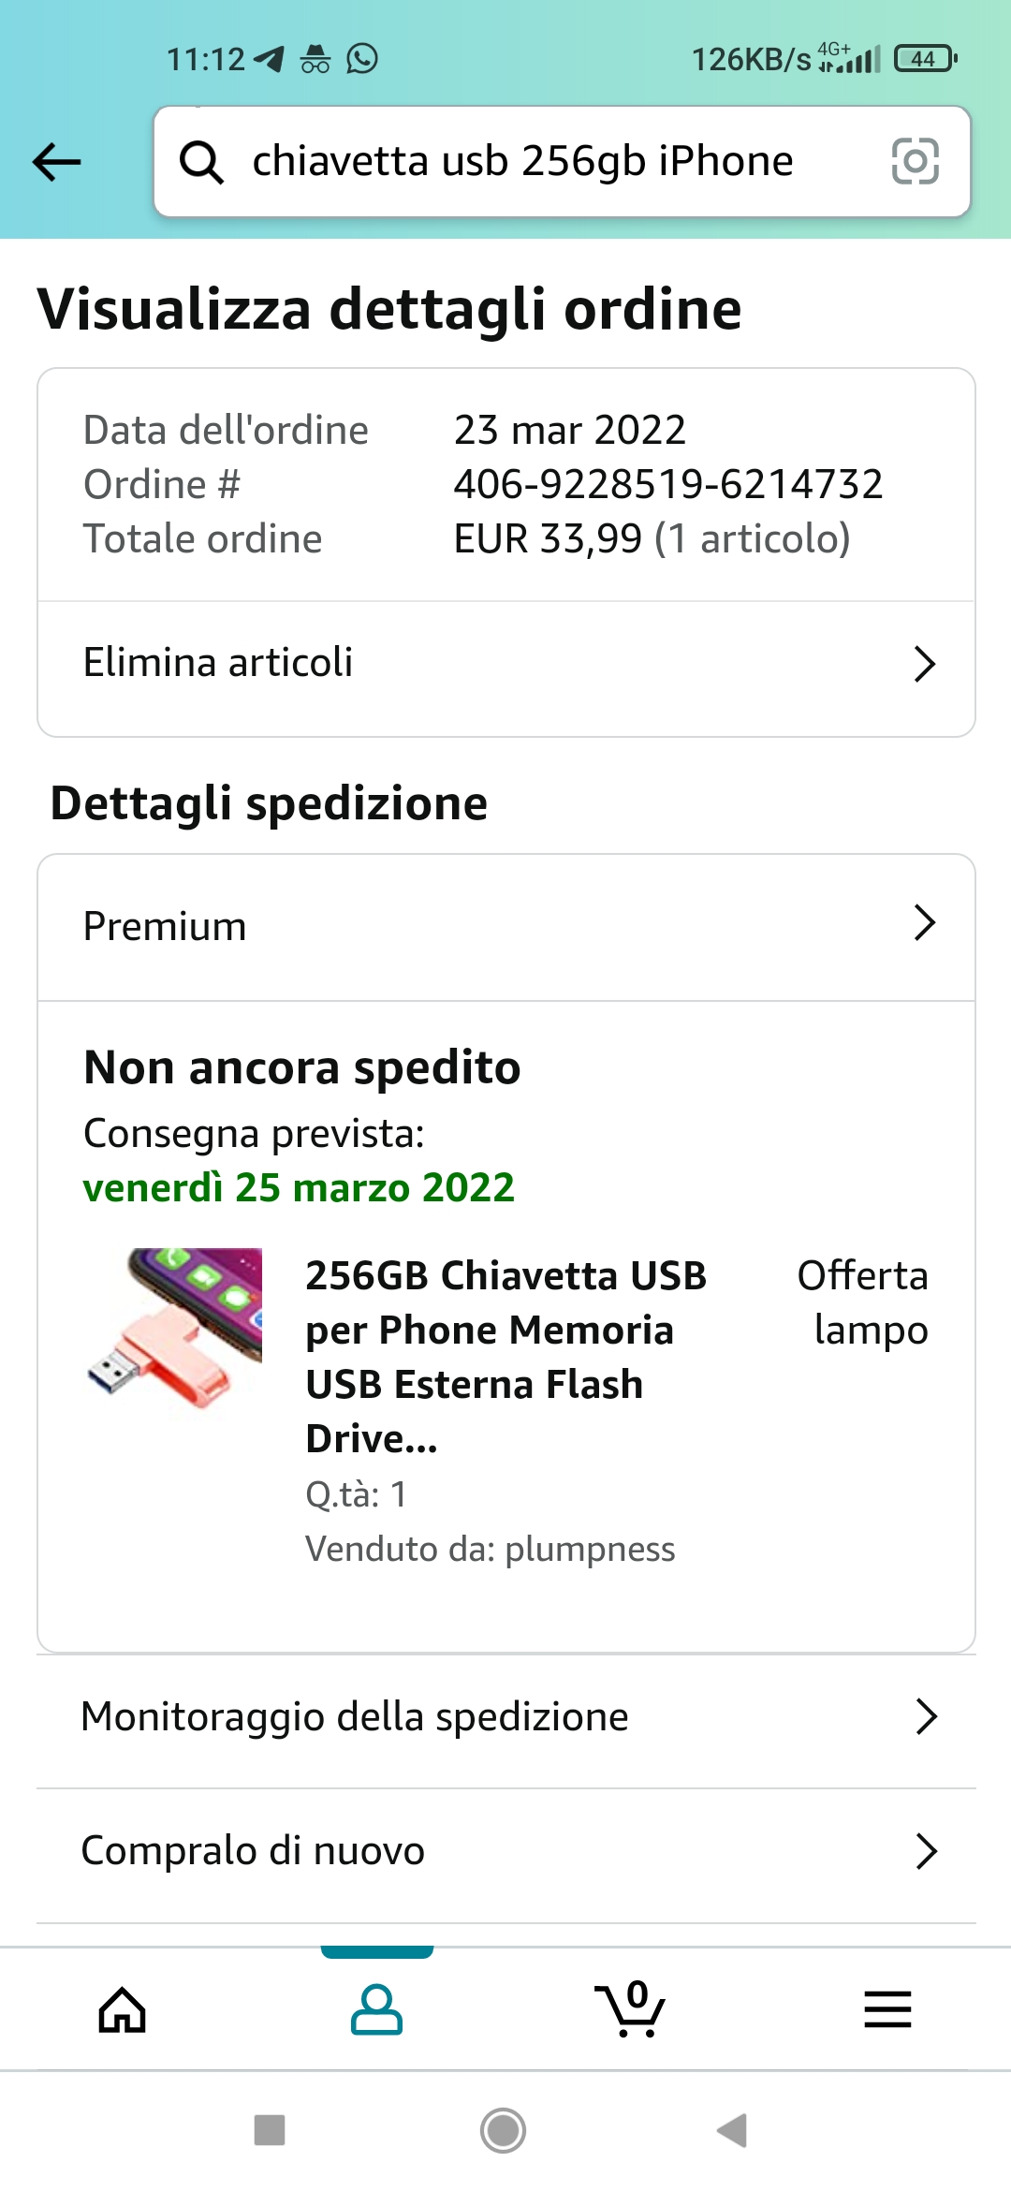Open the hamburger menu icon
The image size is (1011, 2191).
coord(887,2009)
